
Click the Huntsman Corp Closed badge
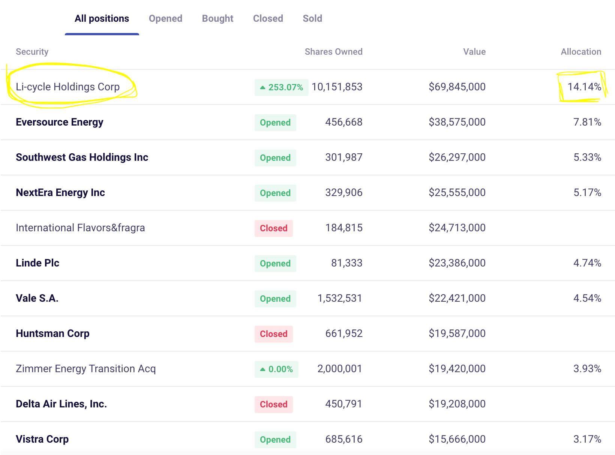(x=274, y=334)
